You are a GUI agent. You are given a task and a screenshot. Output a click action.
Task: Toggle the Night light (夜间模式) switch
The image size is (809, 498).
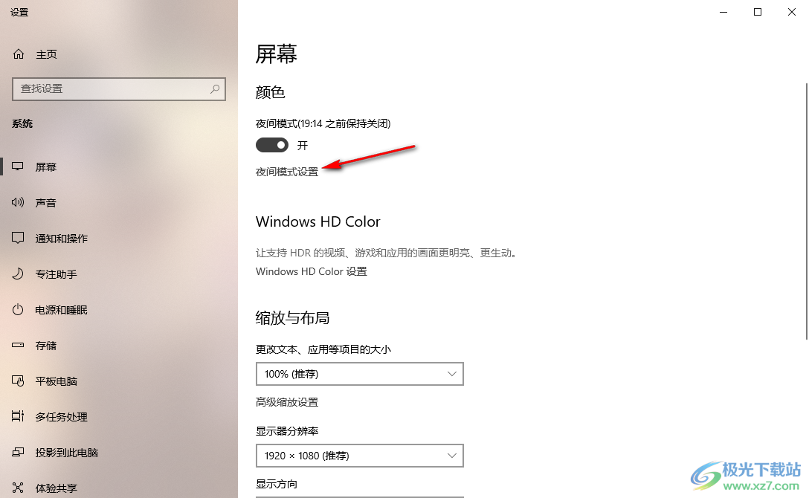pyautogui.click(x=272, y=146)
